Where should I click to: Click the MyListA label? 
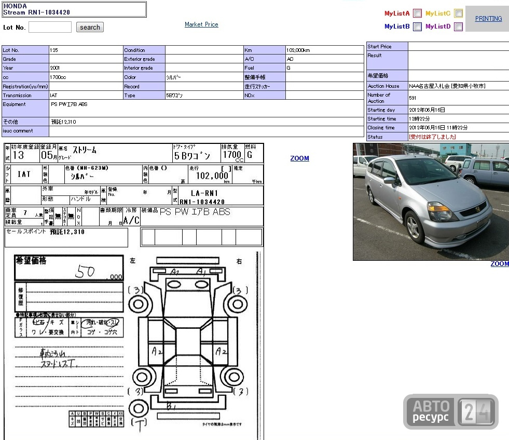coord(397,14)
